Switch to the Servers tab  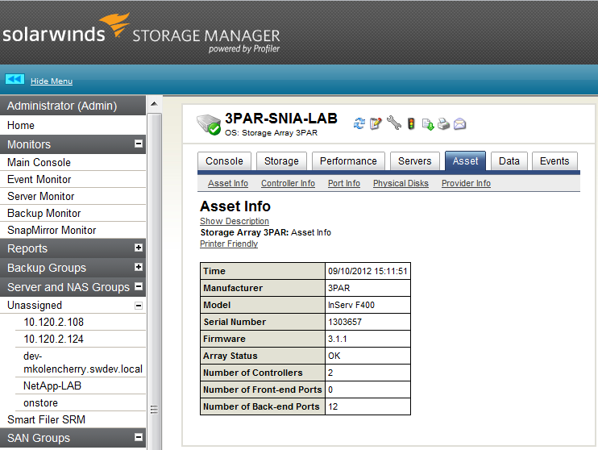(x=414, y=161)
